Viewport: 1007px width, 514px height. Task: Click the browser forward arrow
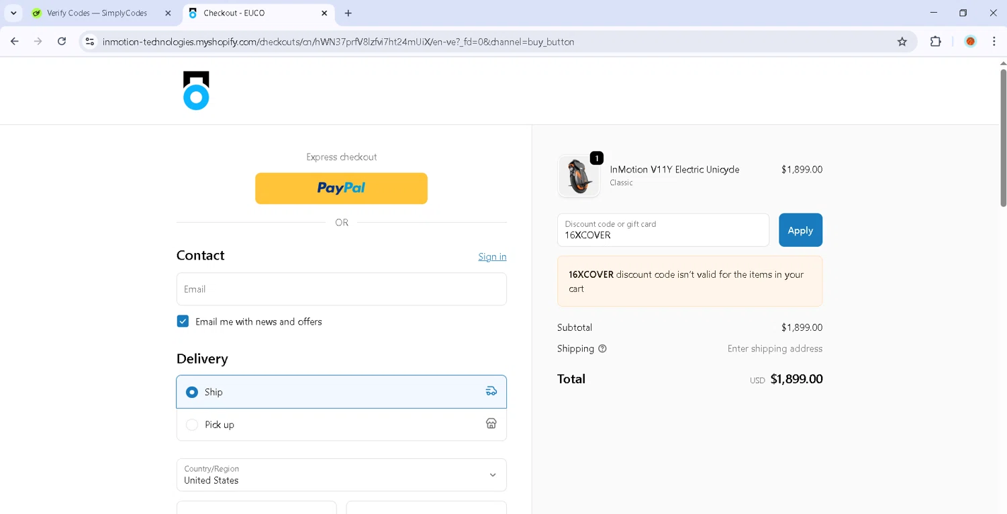[38, 42]
